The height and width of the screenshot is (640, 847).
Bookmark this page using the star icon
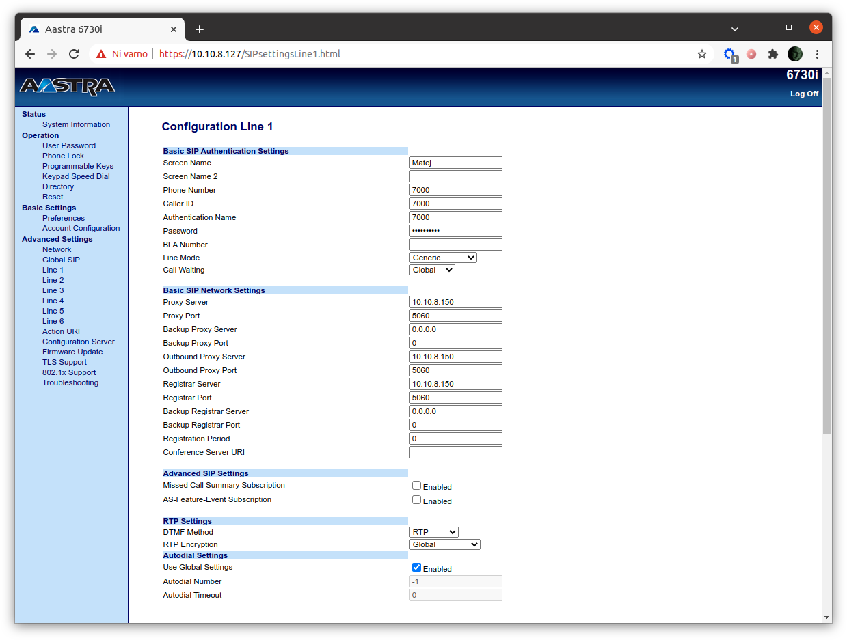tap(702, 53)
